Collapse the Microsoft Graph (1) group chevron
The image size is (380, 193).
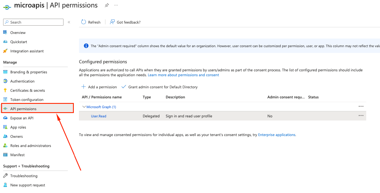(x=84, y=107)
